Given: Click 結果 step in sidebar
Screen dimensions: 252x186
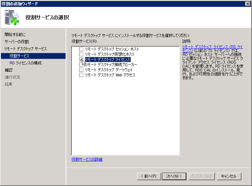Looking at the screenshot, I should 8,84.
